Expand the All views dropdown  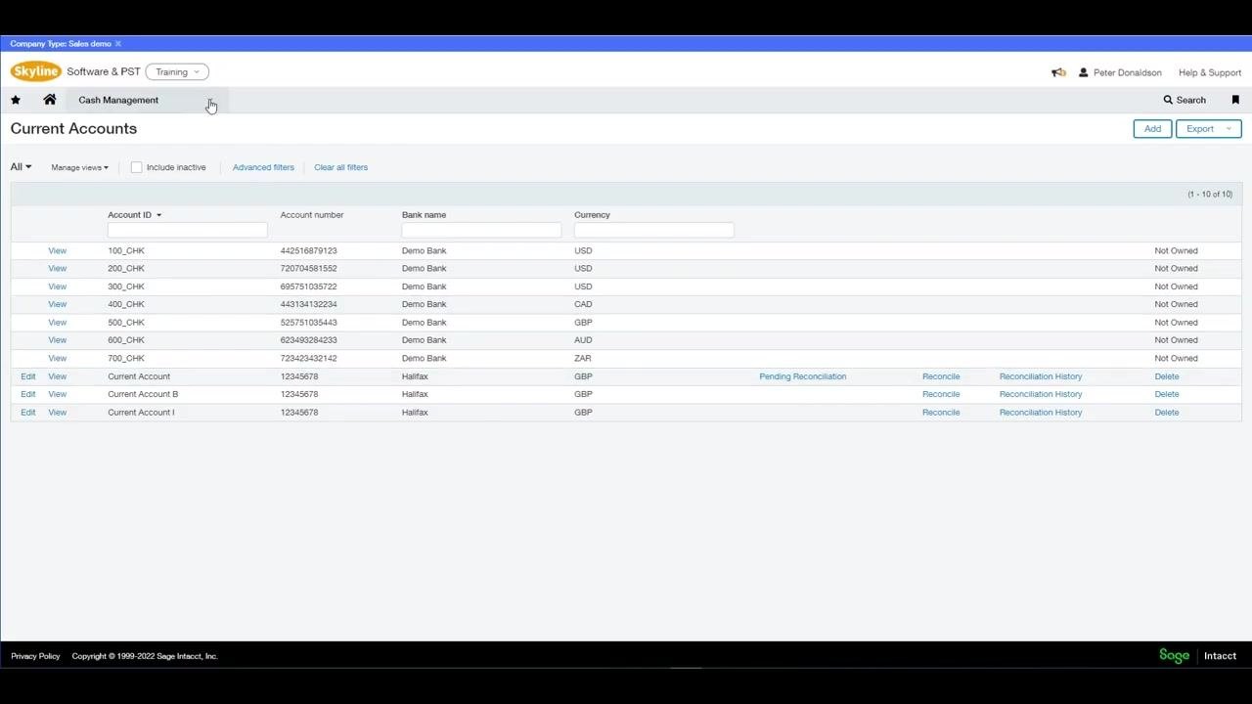point(21,167)
